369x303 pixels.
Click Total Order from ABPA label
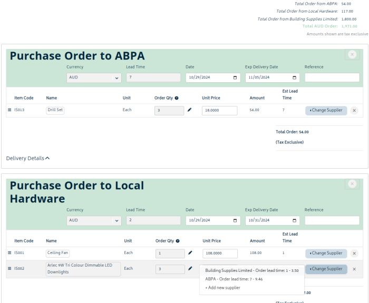(316, 4)
